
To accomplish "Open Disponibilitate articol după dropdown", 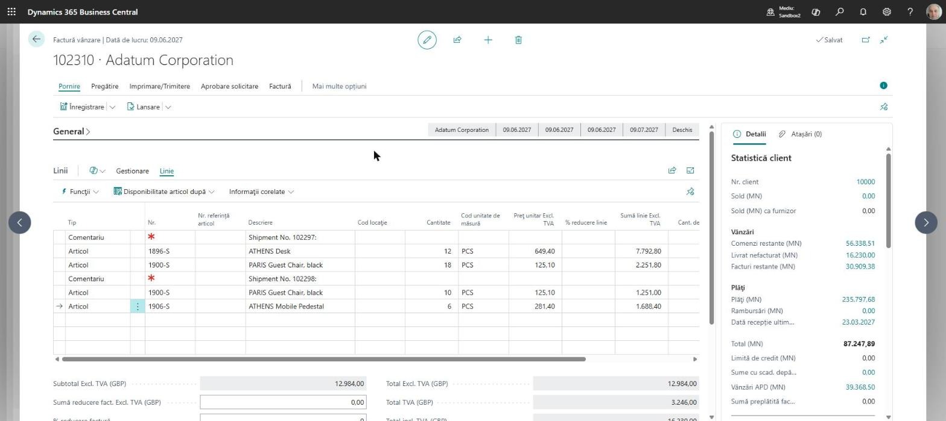I will click(x=164, y=192).
